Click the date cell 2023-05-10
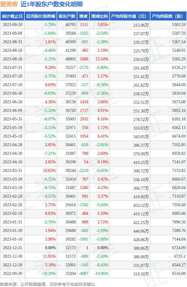The height and width of the screenshot is (287, 187). click(x=12, y=136)
